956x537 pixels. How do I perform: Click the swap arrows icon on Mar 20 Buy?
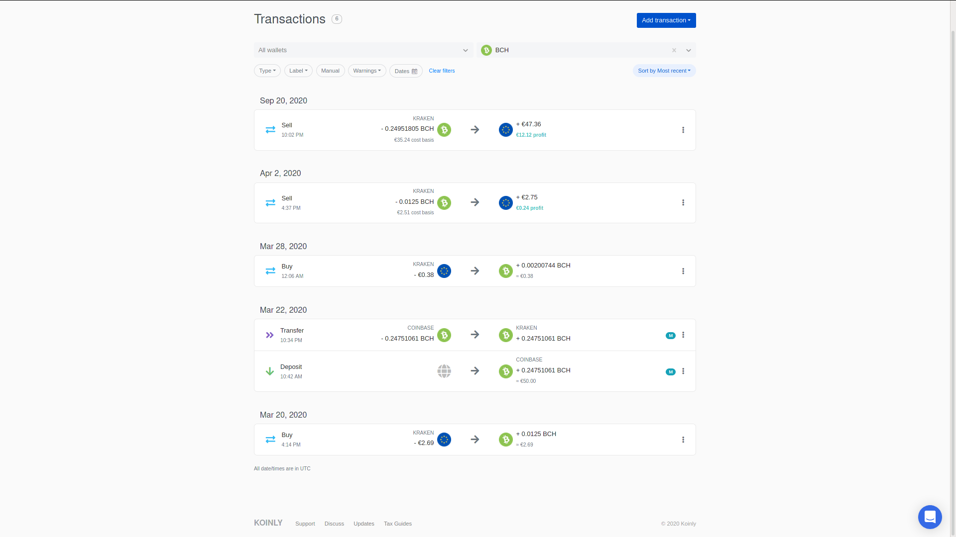coord(270,440)
